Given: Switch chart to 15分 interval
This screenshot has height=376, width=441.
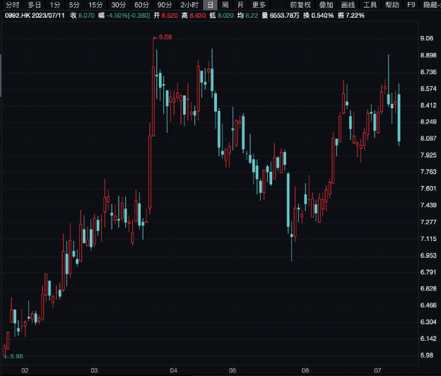Looking at the screenshot, I should tap(95, 5).
